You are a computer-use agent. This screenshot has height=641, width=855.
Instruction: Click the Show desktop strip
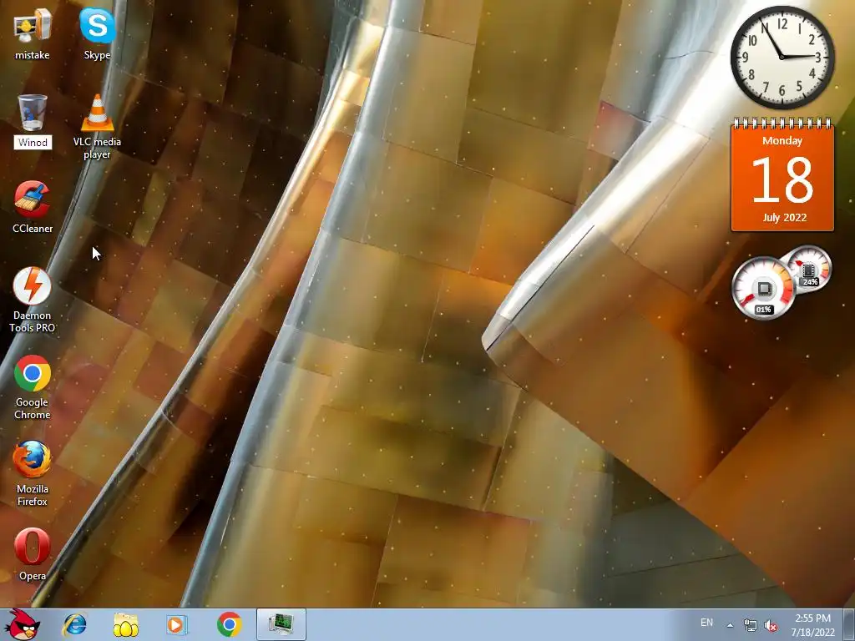[x=848, y=624]
